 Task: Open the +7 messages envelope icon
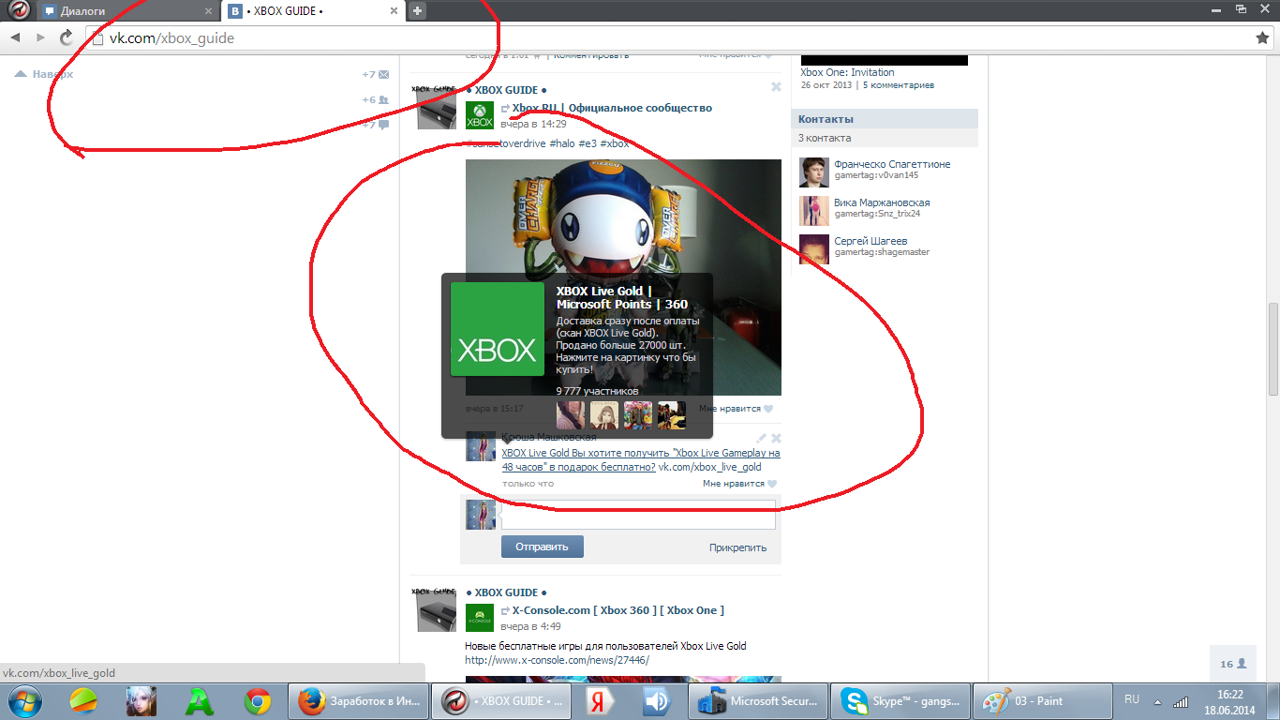(x=383, y=74)
